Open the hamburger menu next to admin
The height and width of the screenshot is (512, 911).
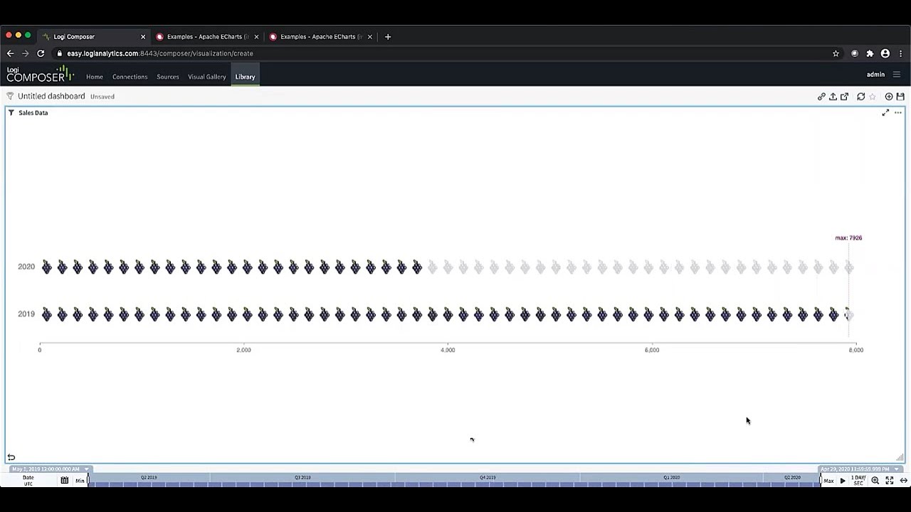click(x=897, y=75)
